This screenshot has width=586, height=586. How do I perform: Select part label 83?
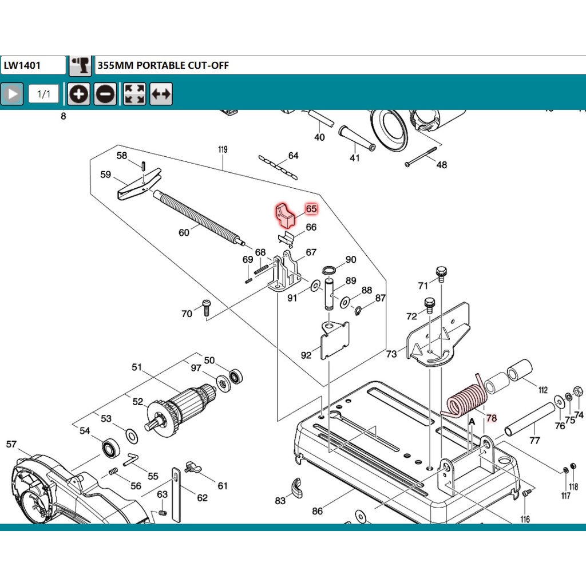tap(280, 500)
